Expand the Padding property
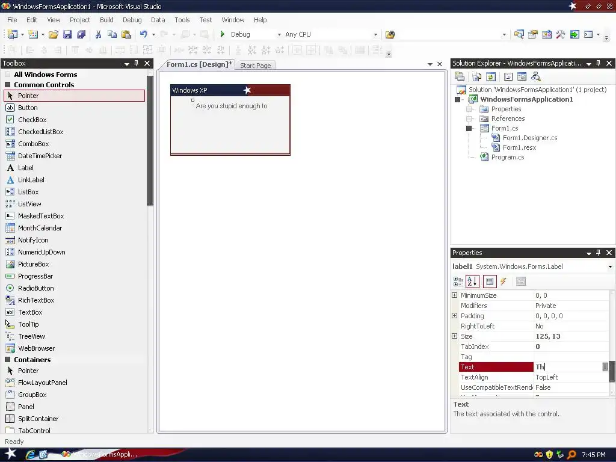The image size is (616, 462). click(455, 315)
